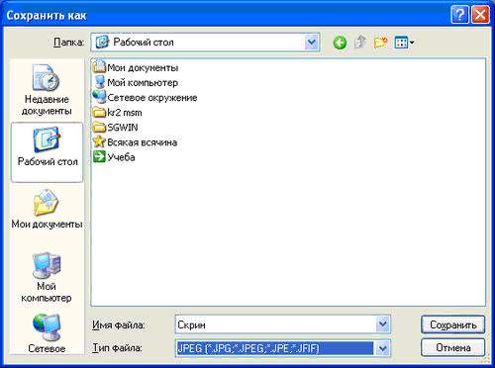Select the SGWIN folder icon
The width and height of the screenshot is (495, 368).
99,128
